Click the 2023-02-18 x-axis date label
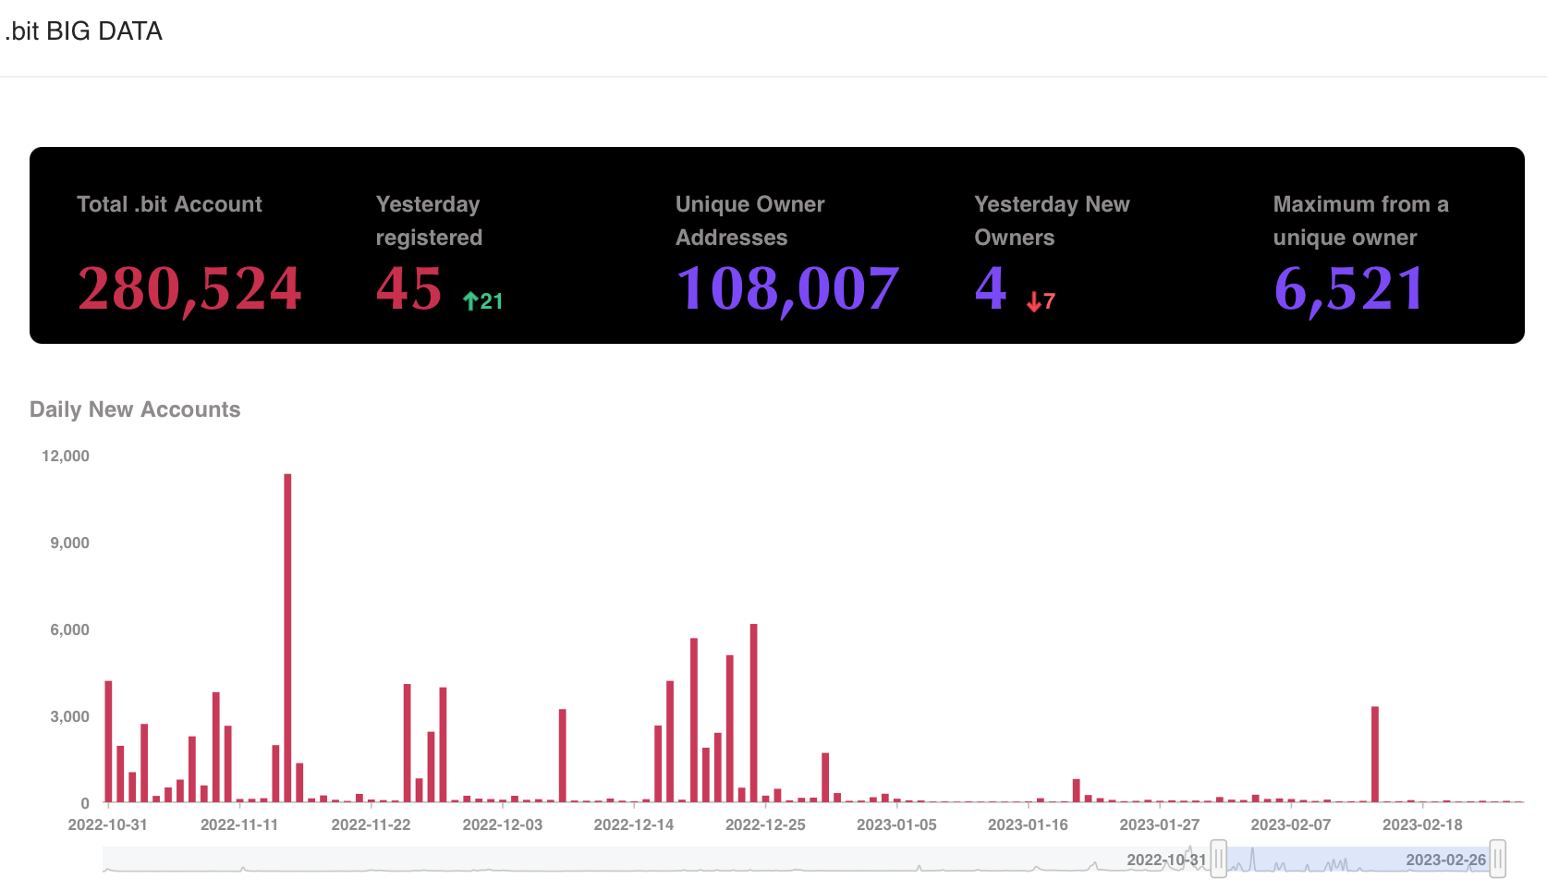The width and height of the screenshot is (1547, 891). (x=1421, y=824)
